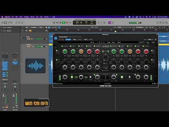
Task: Click the second channel strip pan knob
Action: (x=15, y=87)
